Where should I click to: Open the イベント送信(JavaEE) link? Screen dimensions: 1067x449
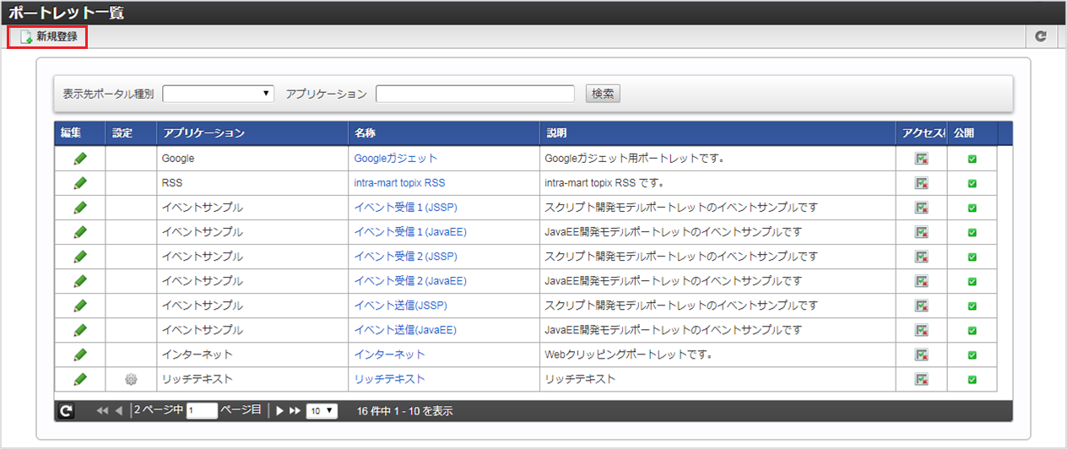tap(405, 329)
